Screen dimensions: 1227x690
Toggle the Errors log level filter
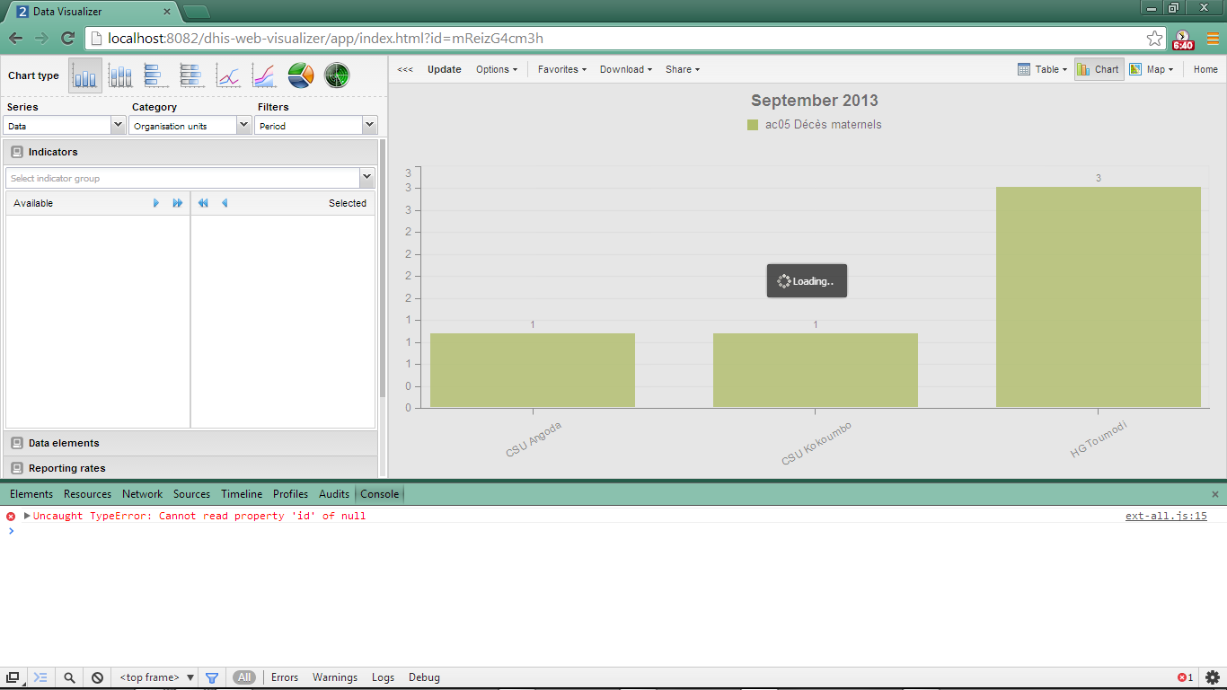point(285,677)
